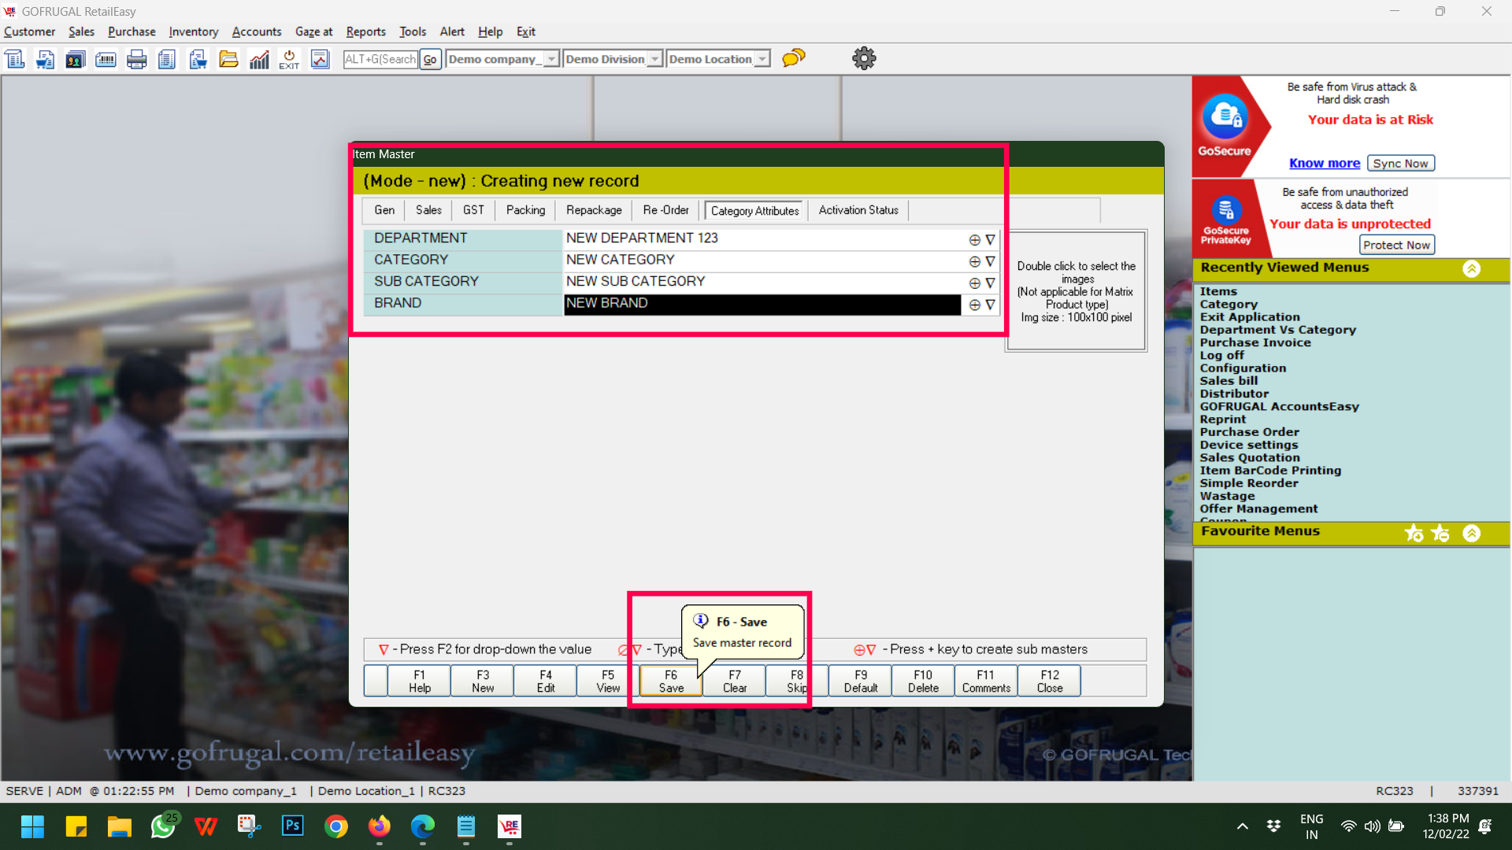Click the ALT+G search input field
This screenshot has height=850, width=1512.
click(x=380, y=59)
